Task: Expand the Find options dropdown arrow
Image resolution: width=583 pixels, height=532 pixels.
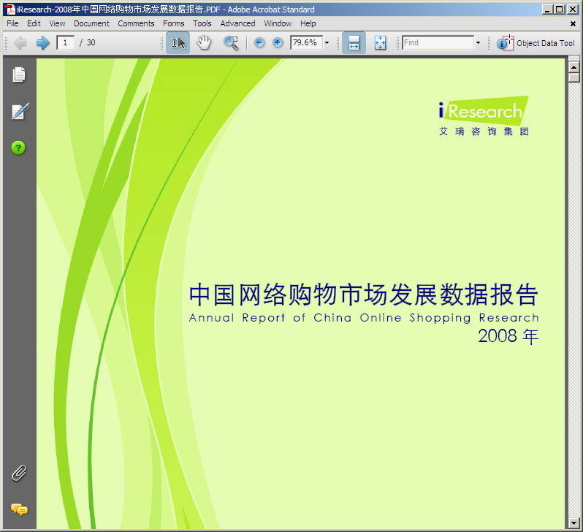Action: pos(478,43)
